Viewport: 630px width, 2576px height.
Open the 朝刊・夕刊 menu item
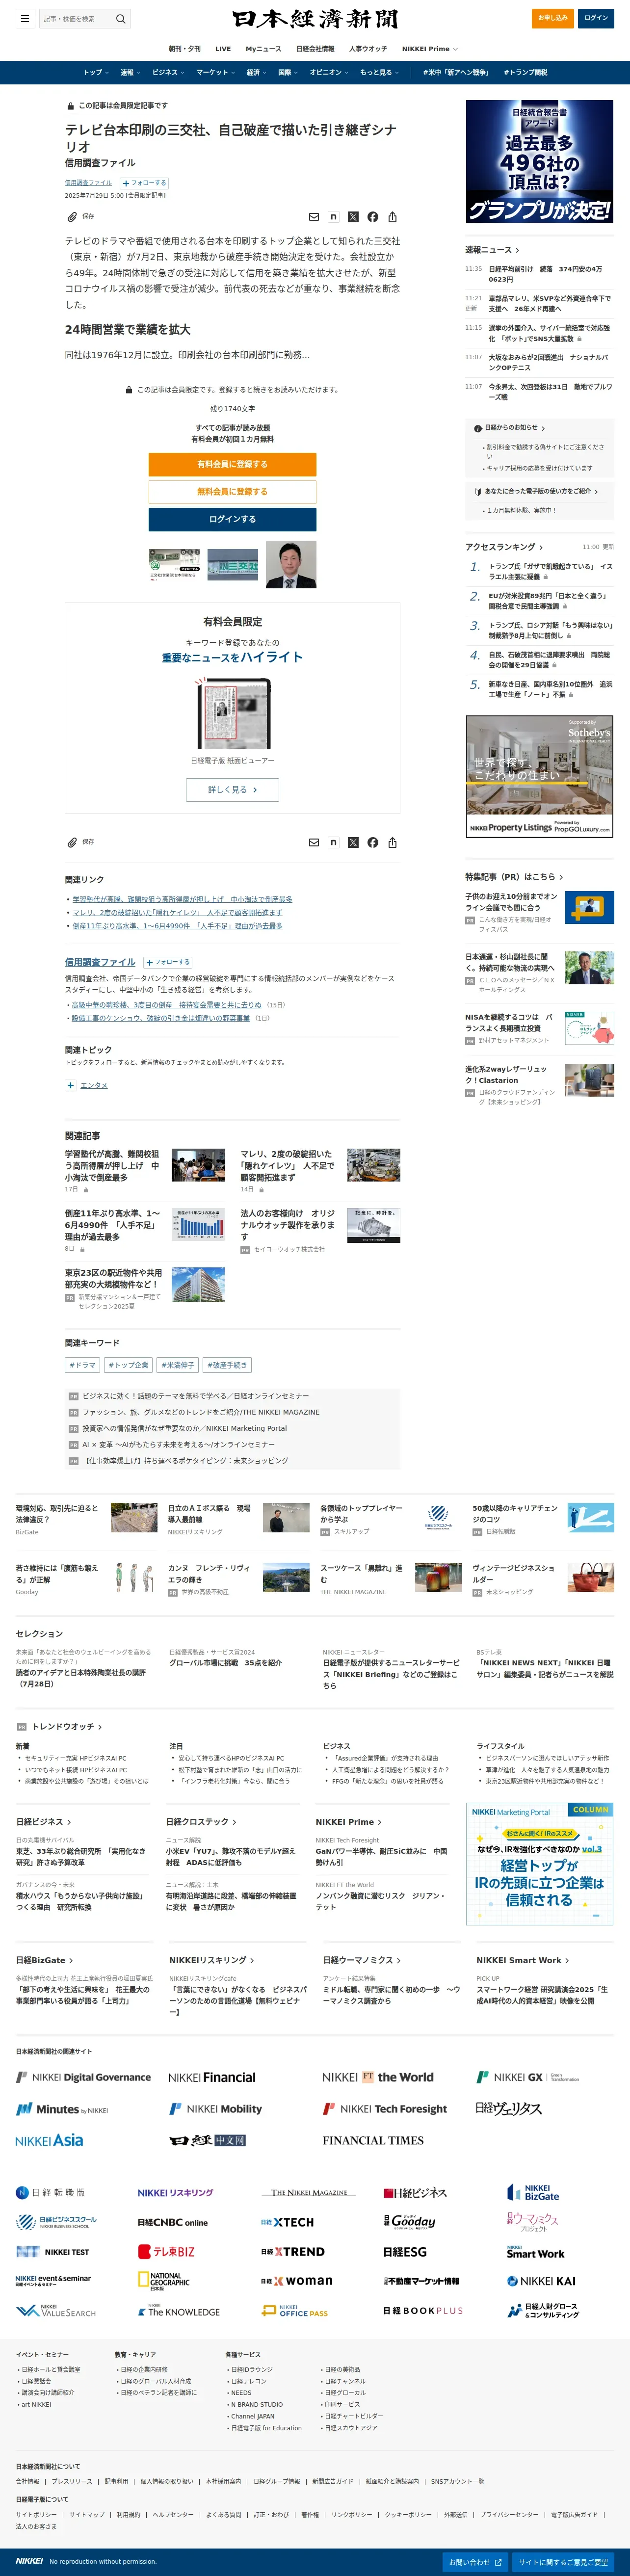click(x=184, y=48)
